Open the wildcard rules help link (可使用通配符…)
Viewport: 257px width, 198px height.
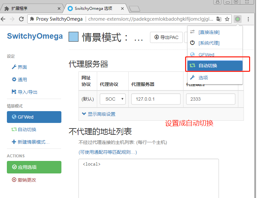point(108,152)
